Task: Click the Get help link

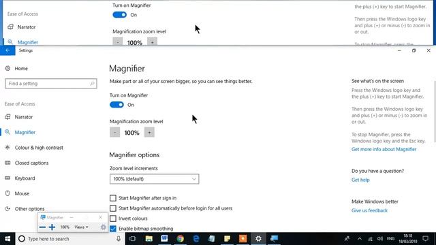Action: pyautogui.click(x=360, y=180)
